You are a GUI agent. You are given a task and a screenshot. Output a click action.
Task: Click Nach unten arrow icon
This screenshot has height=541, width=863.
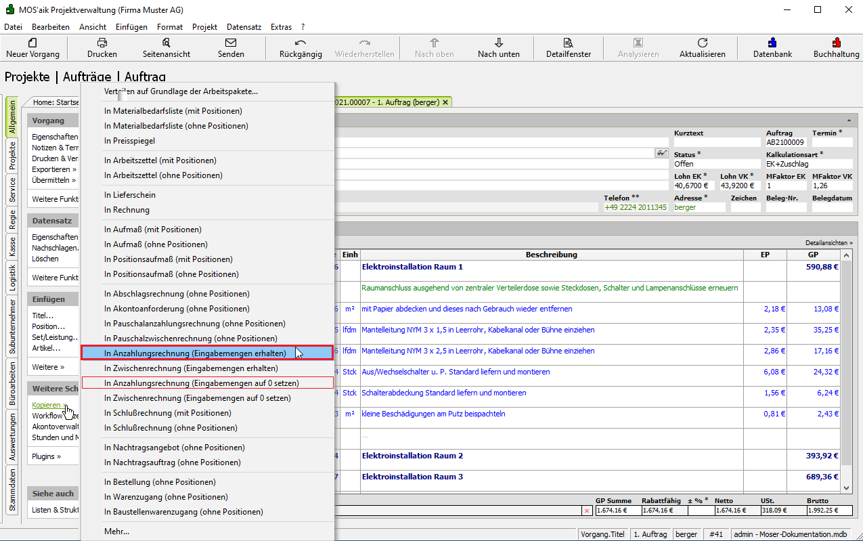click(x=499, y=43)
